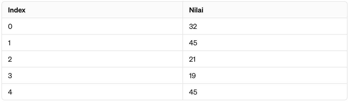Click the Nilai value 19
348x102 pixels.
[x=192, y=76]
